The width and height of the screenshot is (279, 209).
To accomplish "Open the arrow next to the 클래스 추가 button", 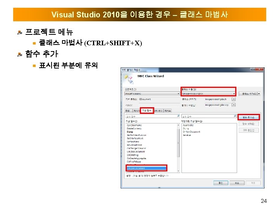I will [259, 94].
